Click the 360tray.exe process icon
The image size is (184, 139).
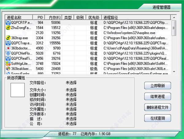point(8,38)
